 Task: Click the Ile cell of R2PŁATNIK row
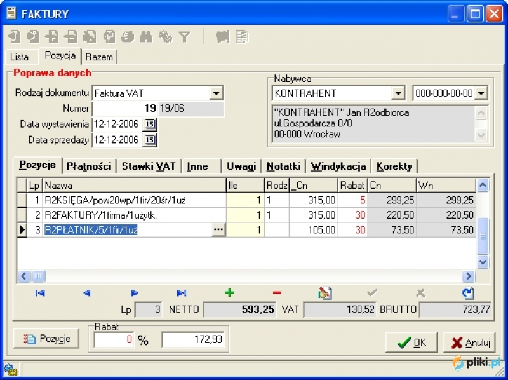[x=245, y=230]
